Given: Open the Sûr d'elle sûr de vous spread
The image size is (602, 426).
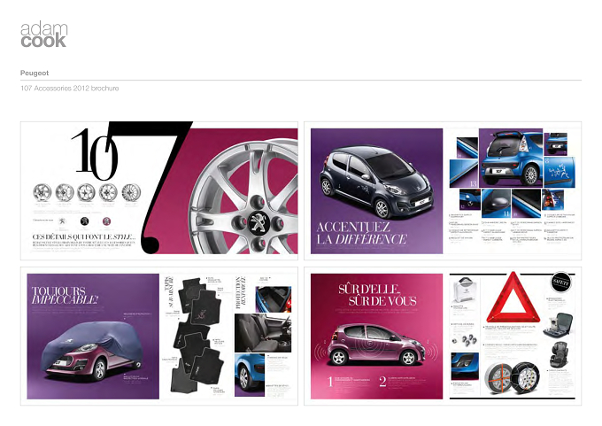Looking at the screenshot, I should (x=443, y=337).
